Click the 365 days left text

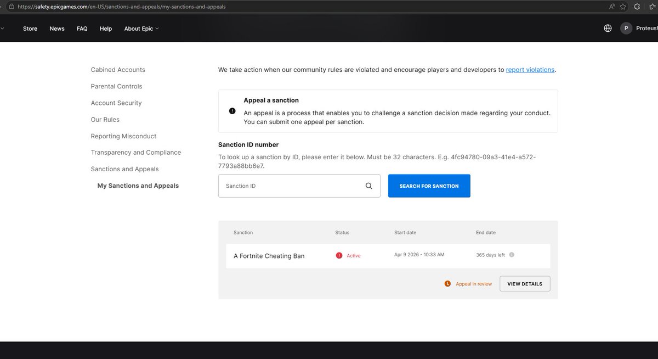[490, 255]
